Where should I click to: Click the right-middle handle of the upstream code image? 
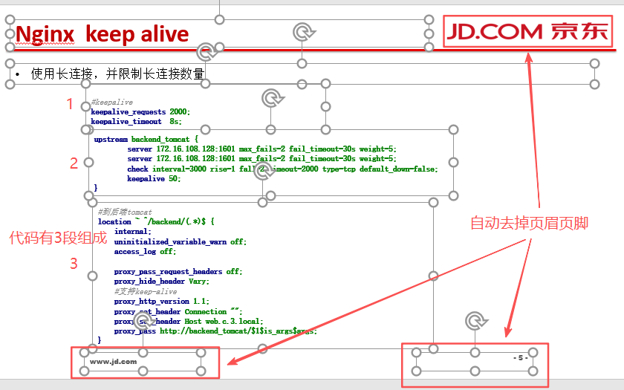(453, 163)
